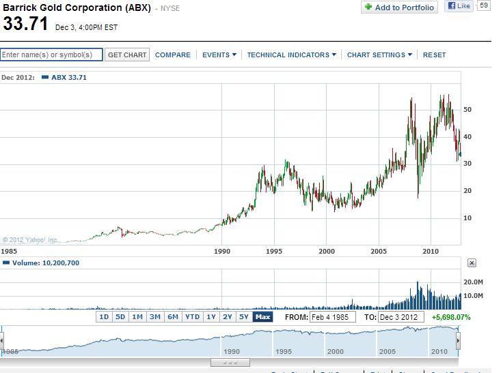The image size is (503, 373).
Task: Select the YTD time range
Action: (x=193, y=317)
